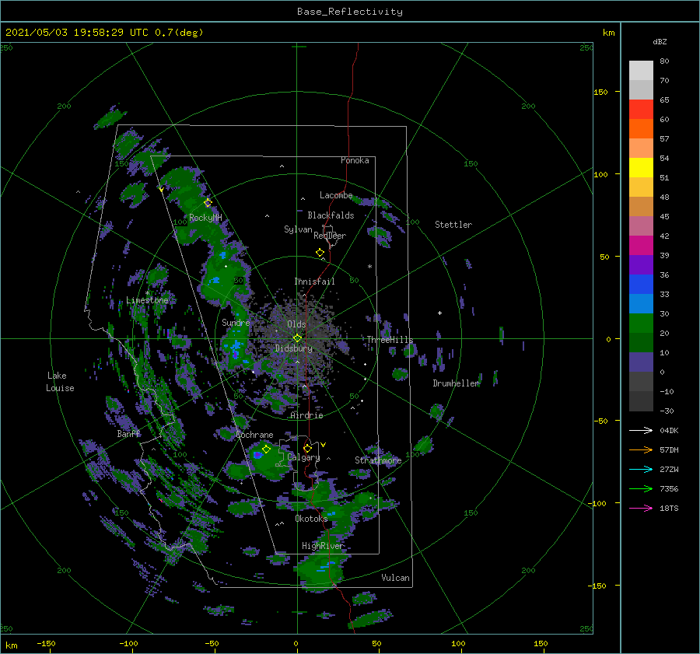The height and width of the screenshot is (654, 700).
Task: Pick the purple swatch near the 39 label
Action: click(x=641, y=264)
